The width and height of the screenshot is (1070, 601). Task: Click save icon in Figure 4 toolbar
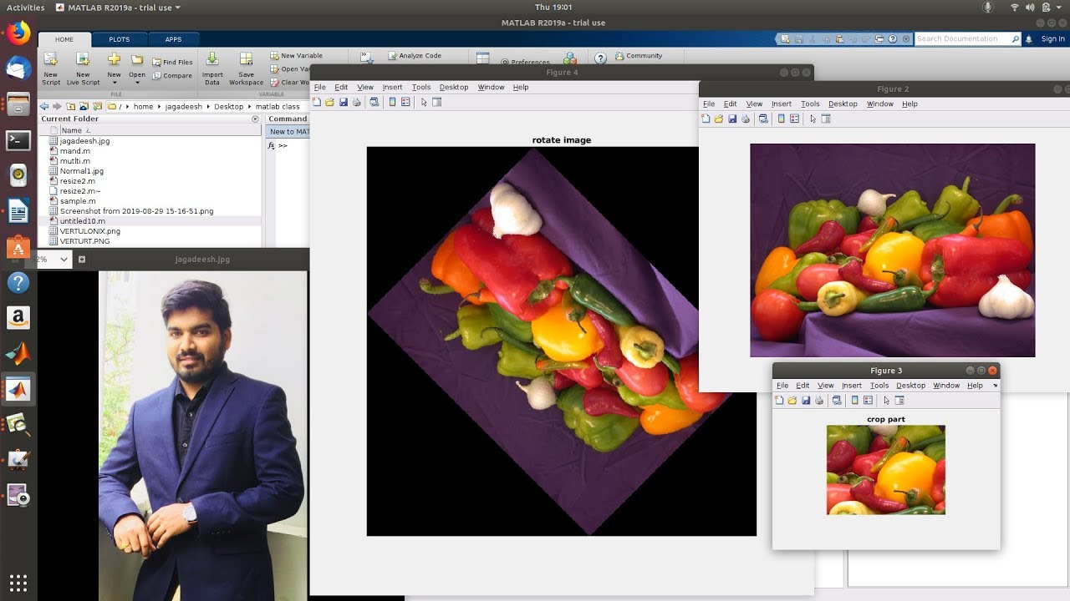coord(344,102)
